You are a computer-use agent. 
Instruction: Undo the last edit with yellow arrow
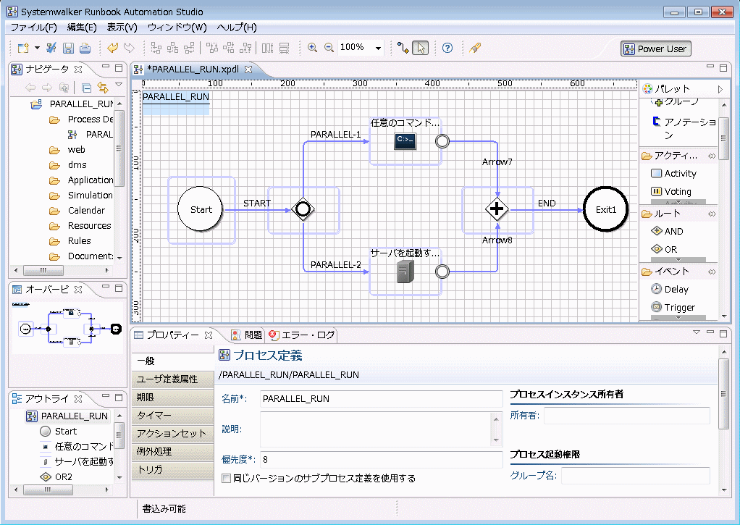112,48
